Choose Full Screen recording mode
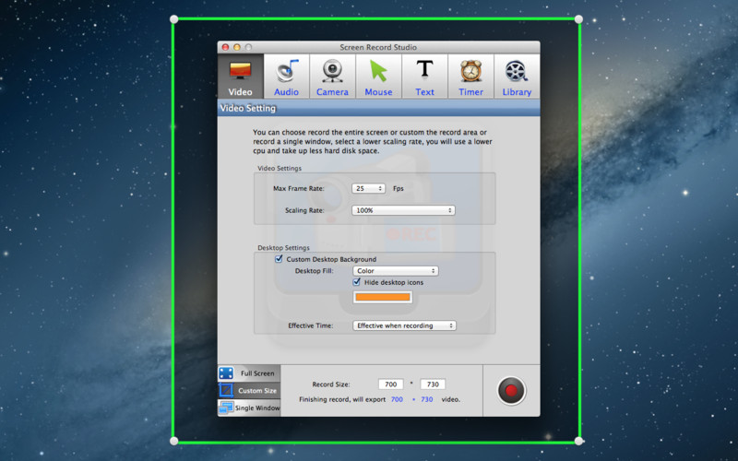Image resolution: width=738 pixels, height=461 pixels. point(249,373)
